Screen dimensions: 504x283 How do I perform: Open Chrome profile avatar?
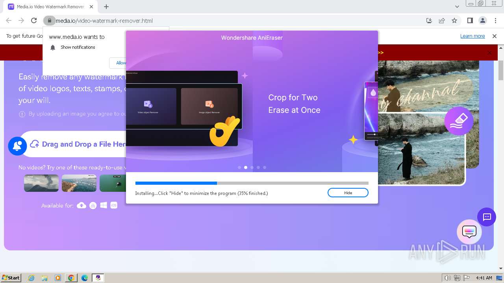click(483, 20)
